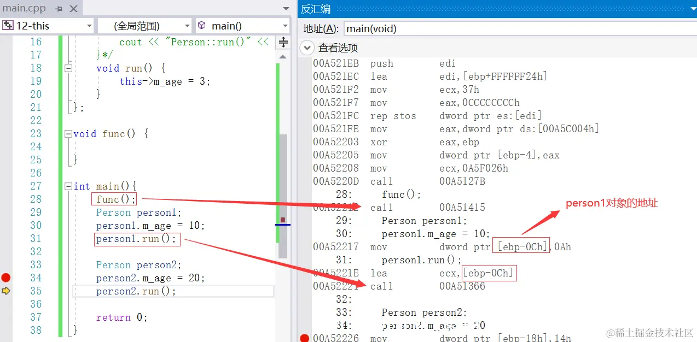This screenshot has height=342, width=697.
Task: Click the code line 'return 0;'
Action: pyautogui.click(x=121, y=317)
